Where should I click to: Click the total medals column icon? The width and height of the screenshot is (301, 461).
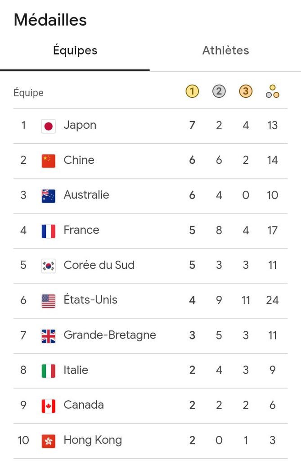pos(272,92)
